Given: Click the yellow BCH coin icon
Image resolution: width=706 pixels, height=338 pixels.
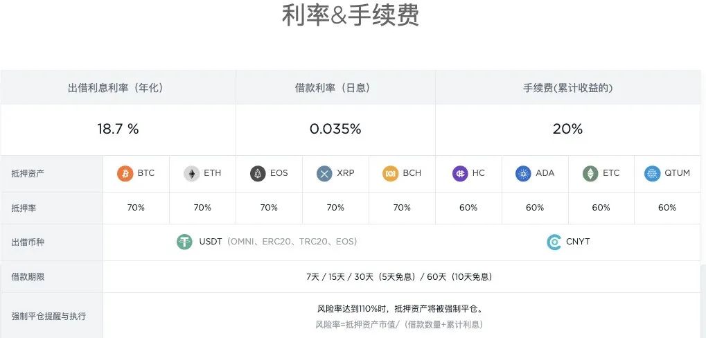Looking at the screenshot, I should click(391, 173).
